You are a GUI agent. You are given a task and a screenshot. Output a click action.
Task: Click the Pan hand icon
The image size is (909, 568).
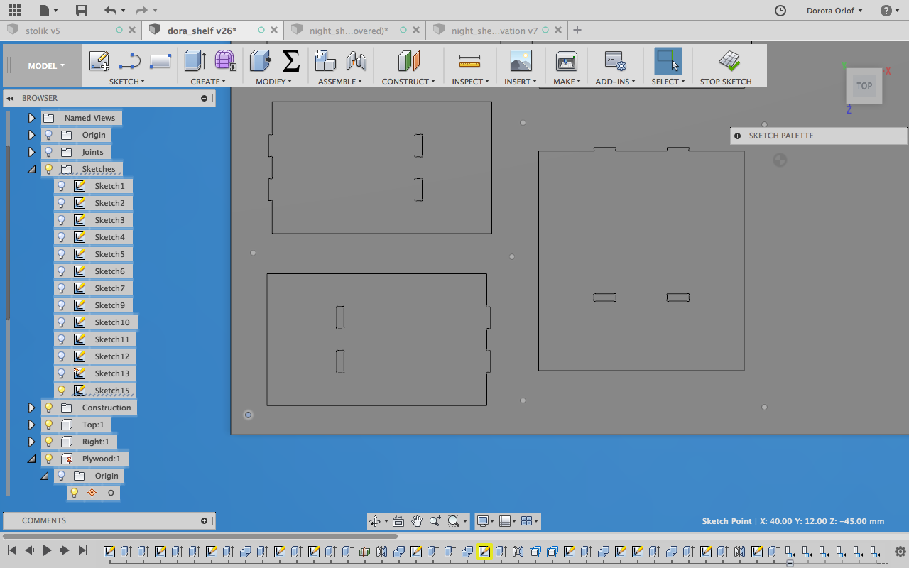tap(417, 521)
